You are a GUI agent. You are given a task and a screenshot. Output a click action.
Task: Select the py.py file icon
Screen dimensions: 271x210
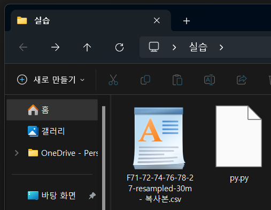point(239,136)
